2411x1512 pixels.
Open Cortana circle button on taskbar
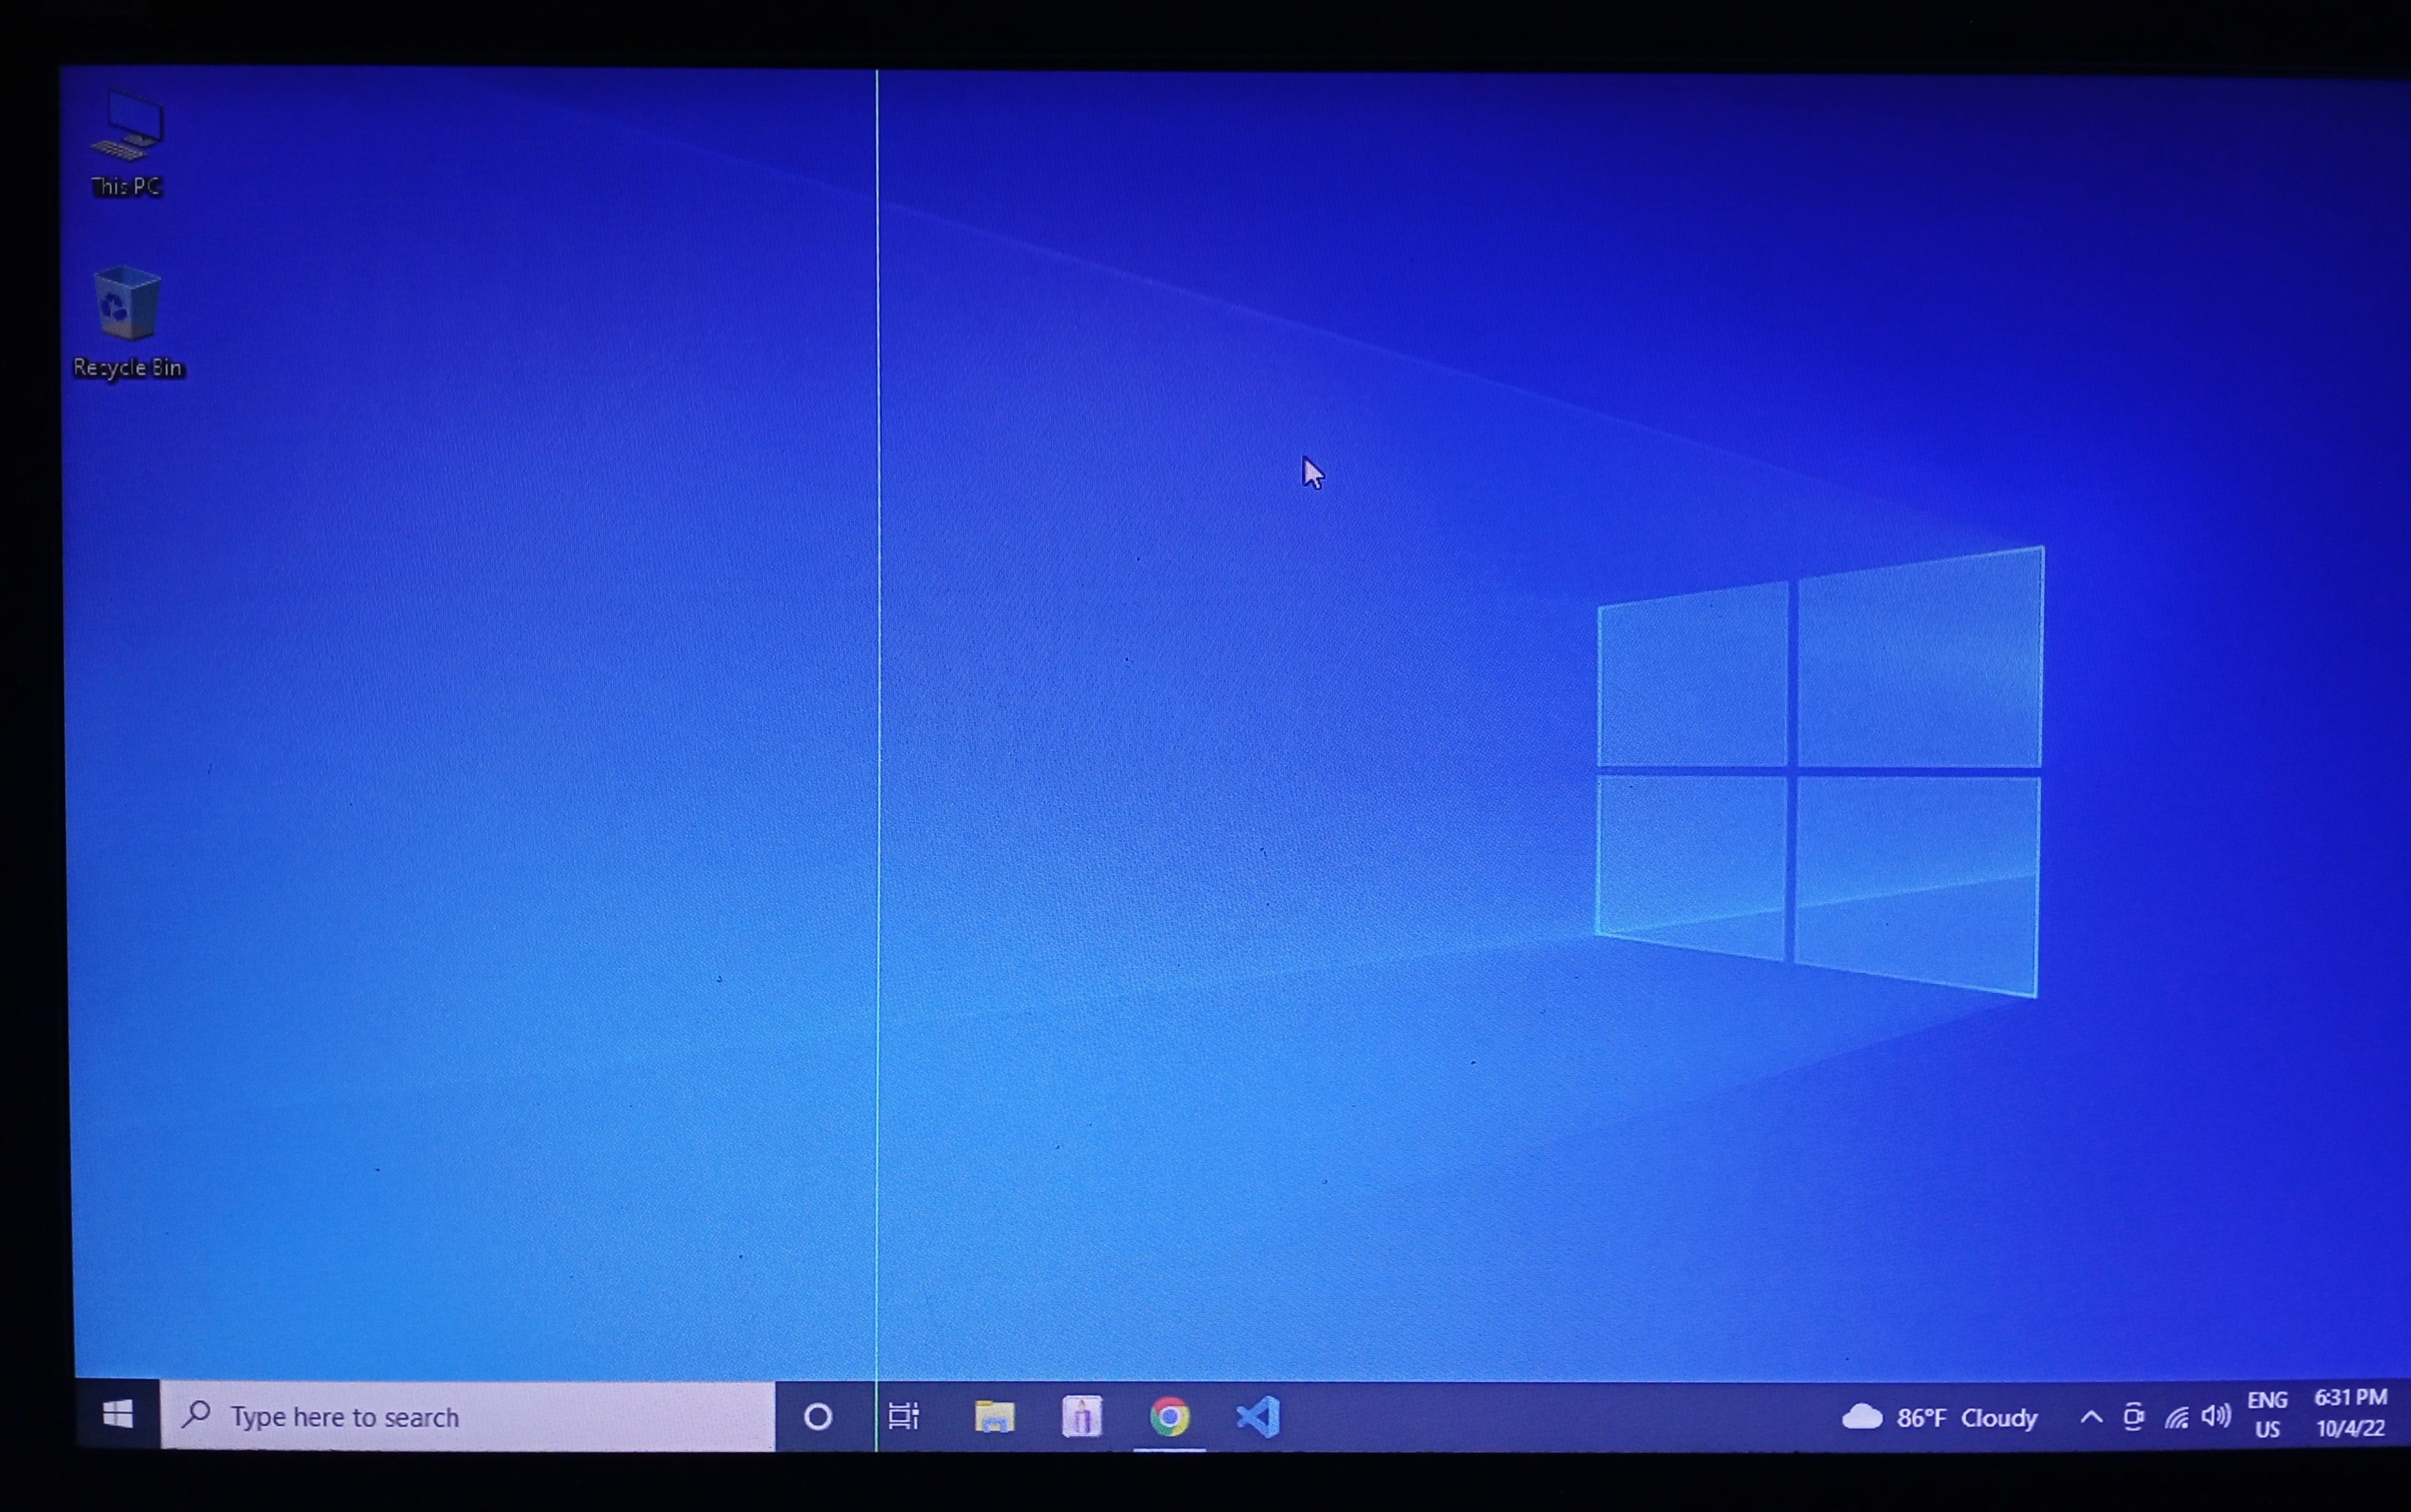818,1417
